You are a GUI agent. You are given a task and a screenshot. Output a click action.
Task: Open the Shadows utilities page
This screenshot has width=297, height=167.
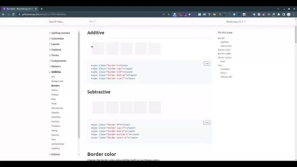click(x=56, y=126)
